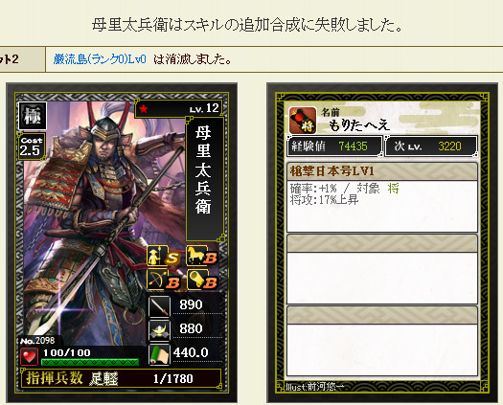Click the 極 rarity badge icon
The width and height of the screenshot is (503, 405).
click(x=33, y=116)
